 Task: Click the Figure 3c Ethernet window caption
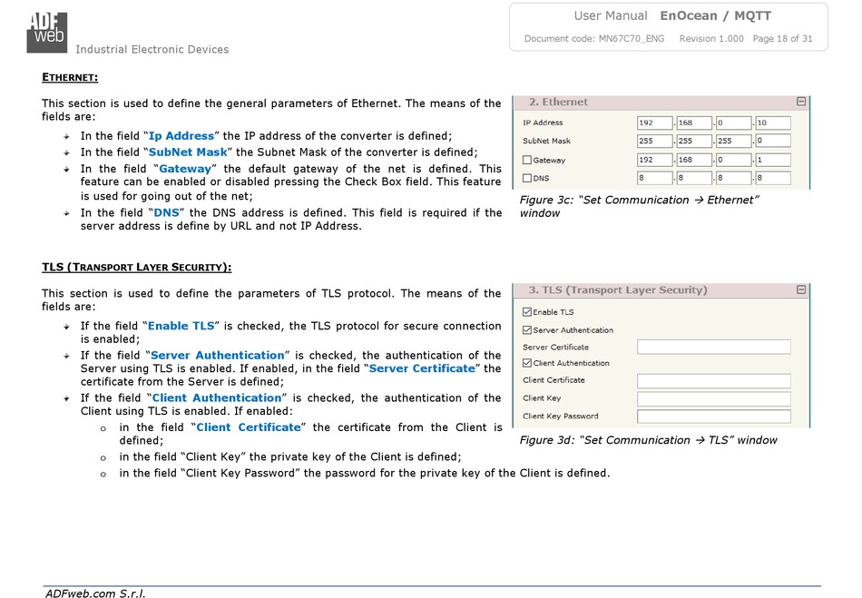coord(640,207)
